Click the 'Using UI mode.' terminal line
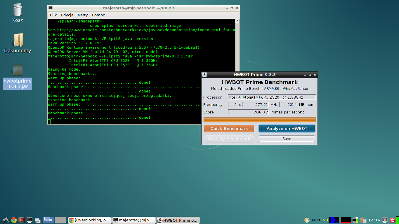399x224 pixels. (64, 69)
